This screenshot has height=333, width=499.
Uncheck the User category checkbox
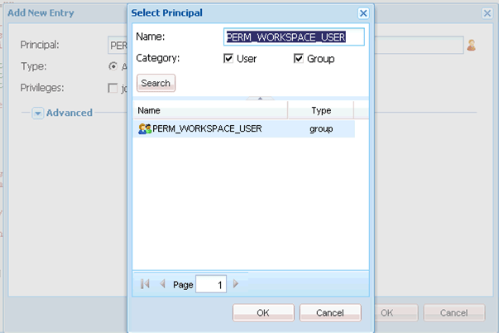(228, 58)
